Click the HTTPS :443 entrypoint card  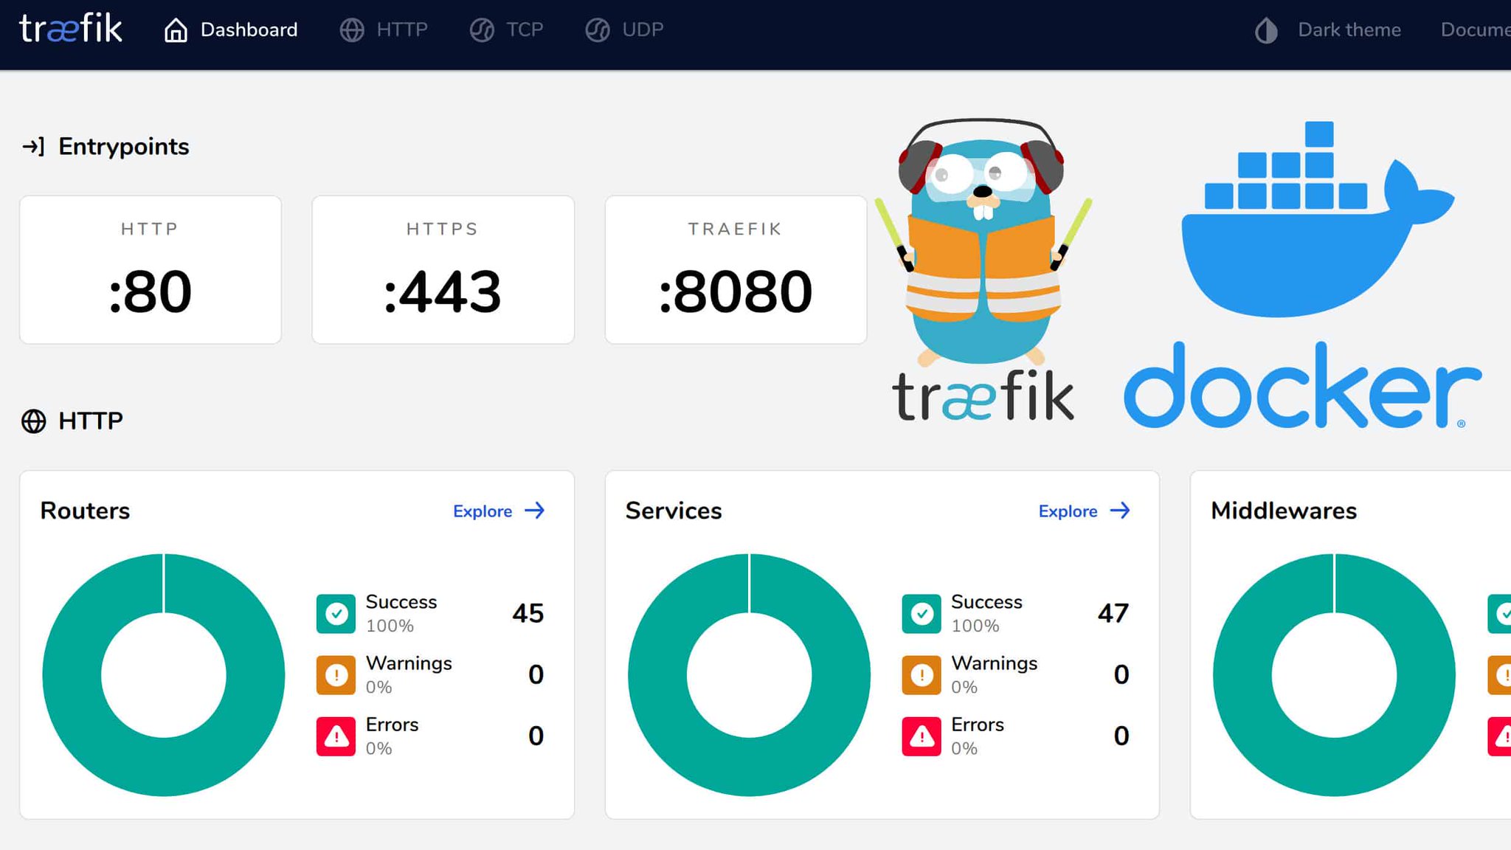click(442, 269)
